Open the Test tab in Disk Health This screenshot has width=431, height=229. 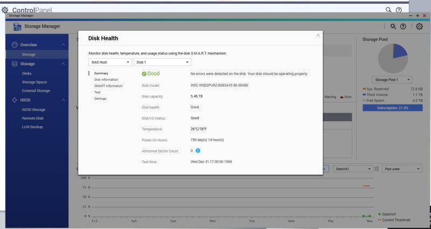[98, 92]
